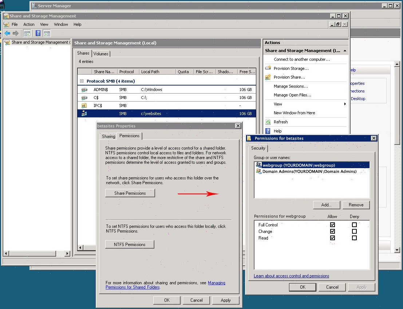The height and width of the screenshot is (309, 403).
Task: Switch to the Sharing tab in betasites Properties
Action: click(108, 136)
